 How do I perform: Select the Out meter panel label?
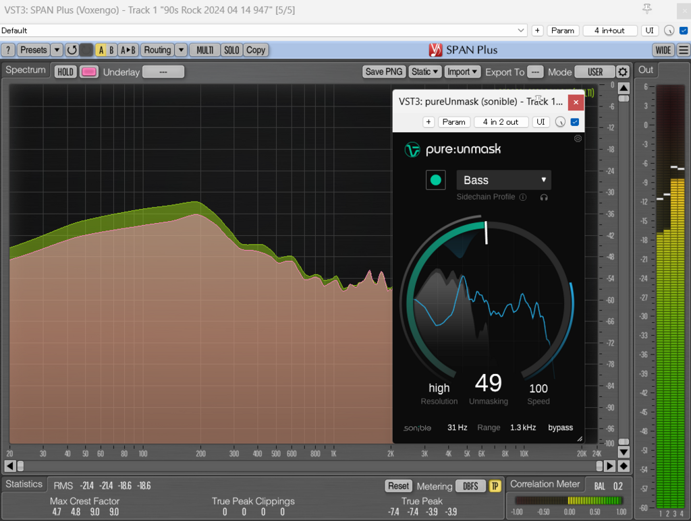[646, 69]
